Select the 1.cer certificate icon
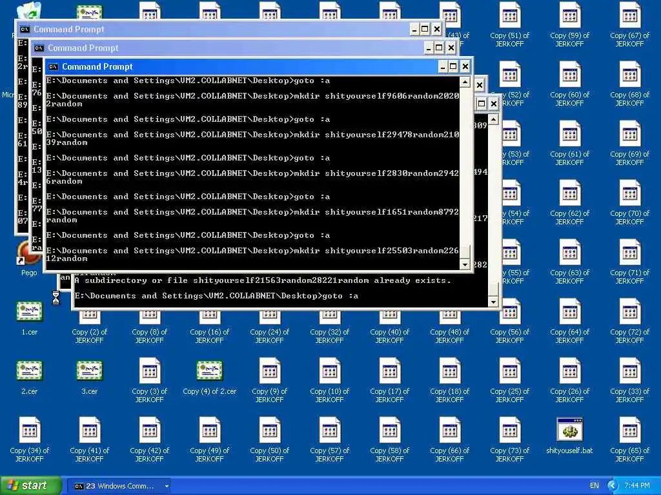The width and height of the screenshot is (661, 495). (30, 311)
